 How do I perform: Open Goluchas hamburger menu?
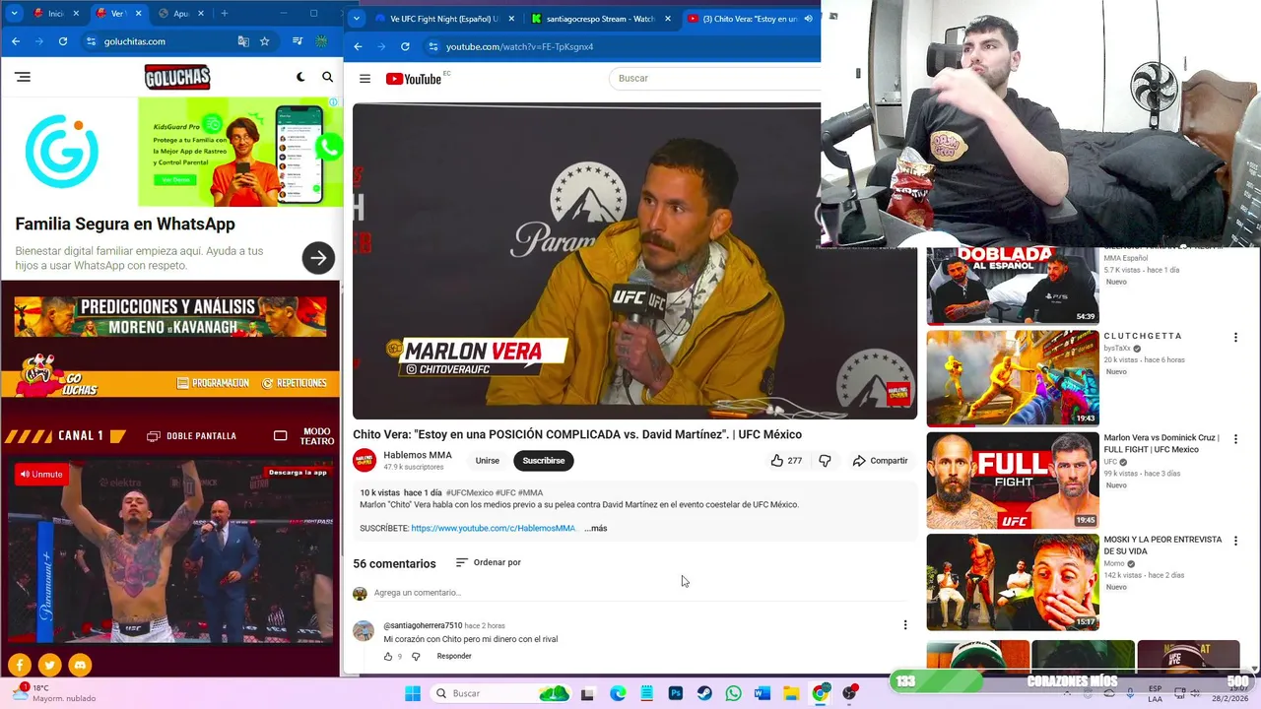(x=23, y=77)
